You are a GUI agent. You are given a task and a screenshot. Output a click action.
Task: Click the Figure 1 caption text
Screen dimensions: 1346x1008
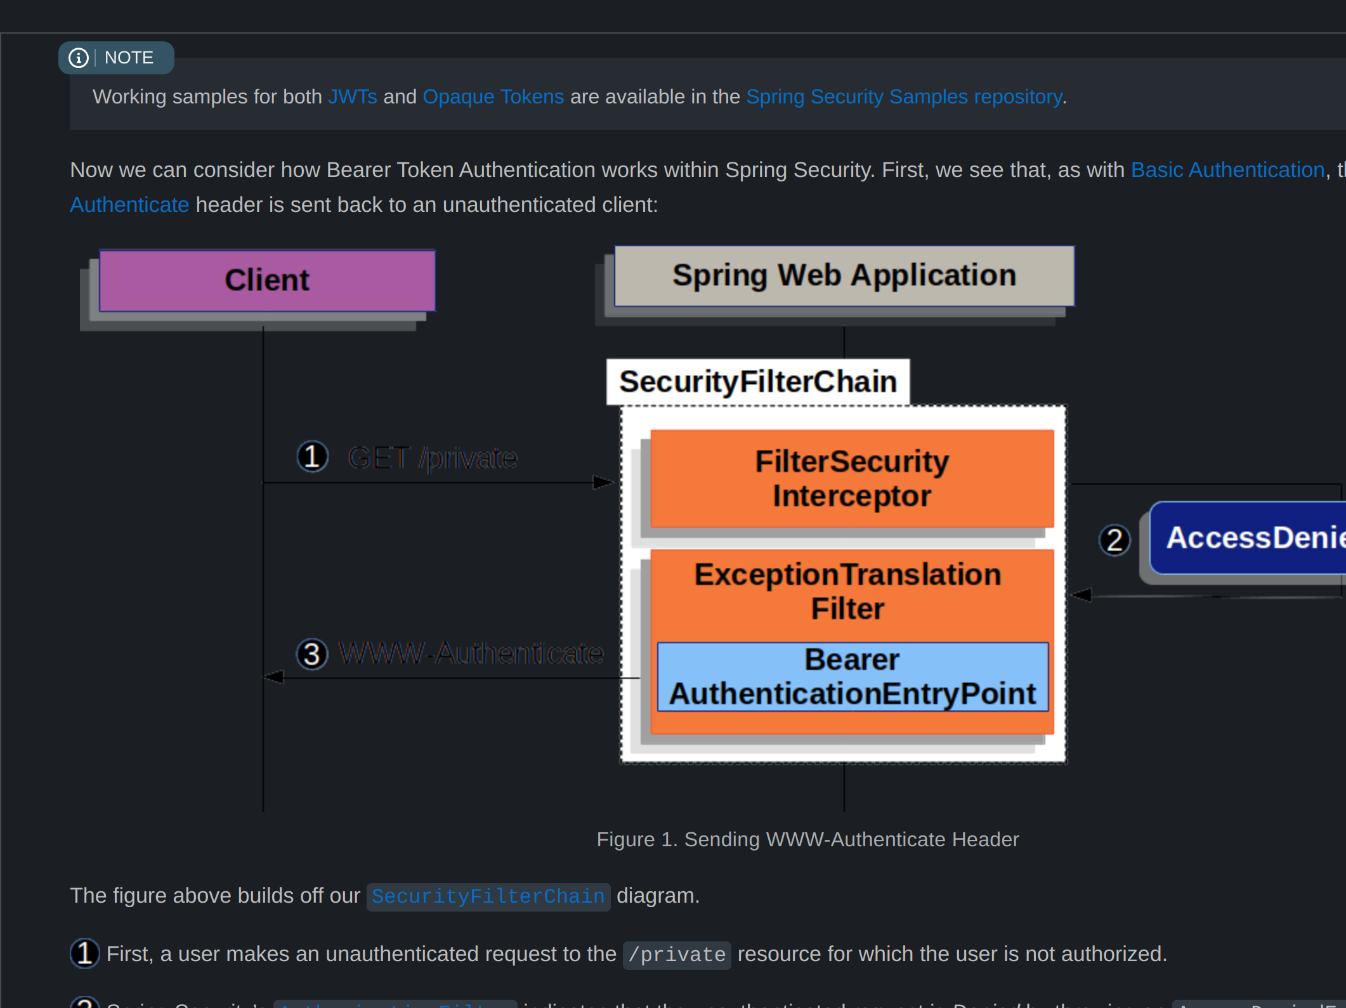807,839
